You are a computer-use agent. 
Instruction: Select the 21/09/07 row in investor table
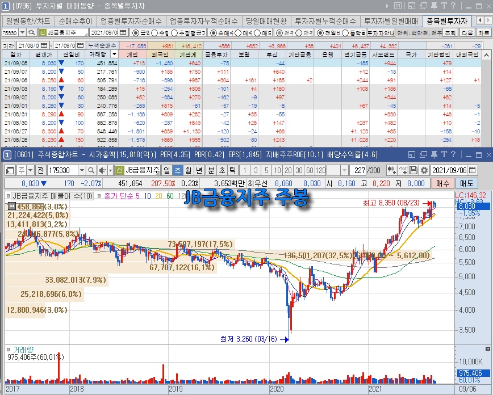tap(242, 72)
